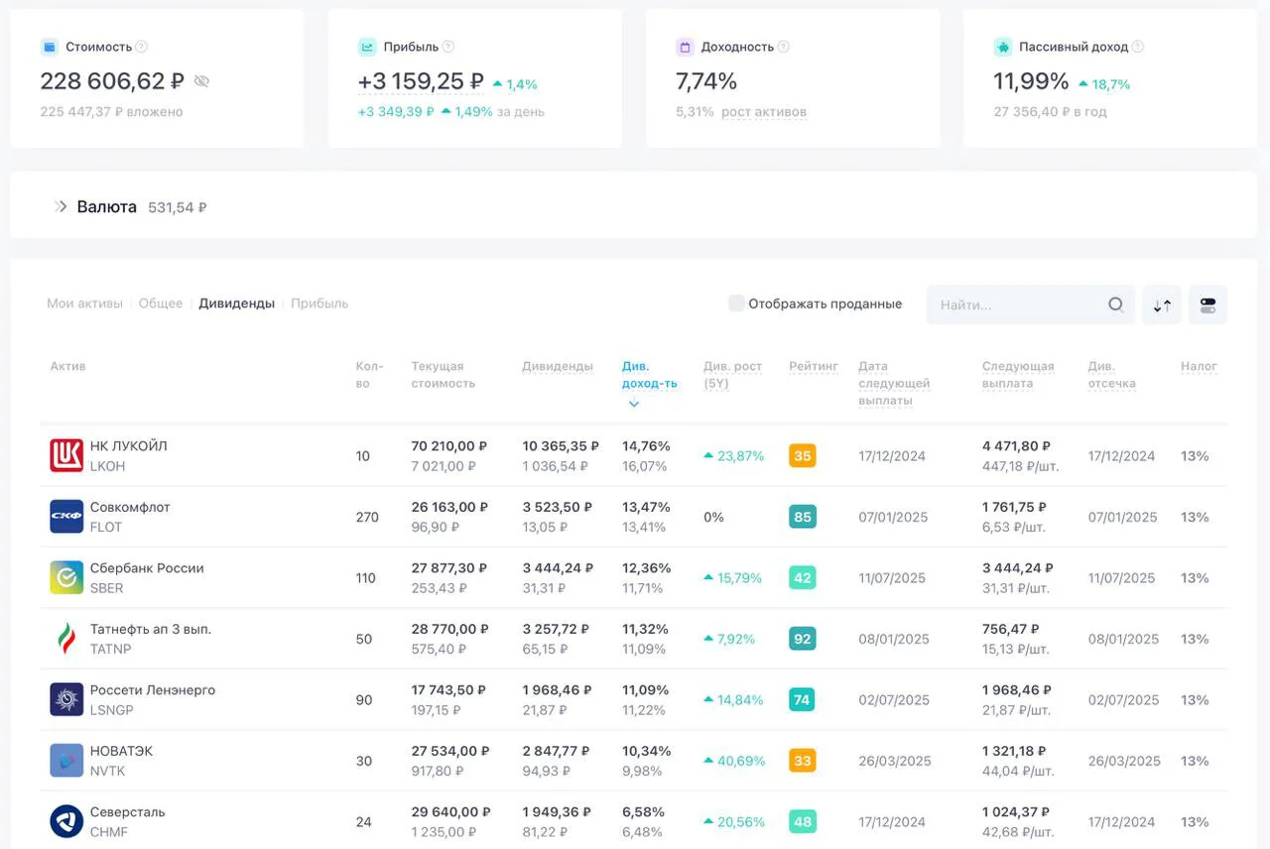This screenshot has width=1270, height=849.
Task: Click the Сбербанк SBER logo
Action: (x=66, y=577)
